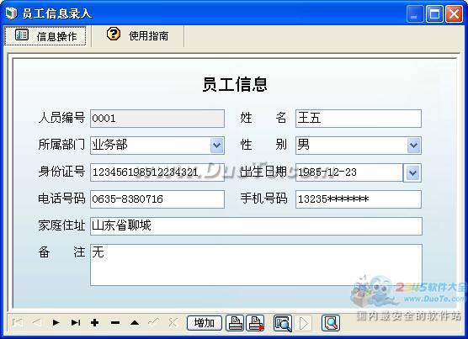Expand the 所属部门 dropdown
Screen dimensions: 468x339
(217, 146)
